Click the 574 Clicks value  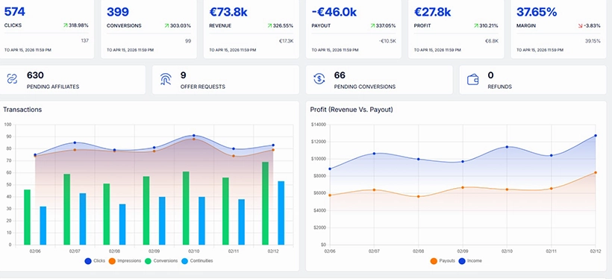(14, 12)
